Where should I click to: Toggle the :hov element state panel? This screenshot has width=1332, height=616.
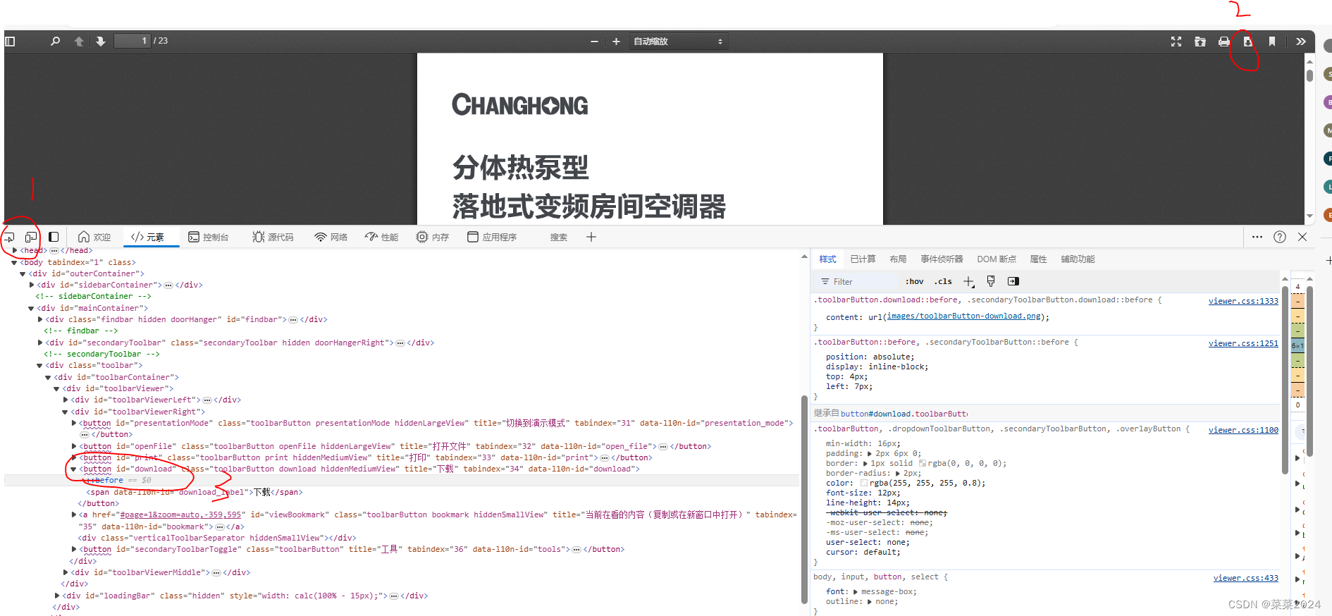coord(914,282)
